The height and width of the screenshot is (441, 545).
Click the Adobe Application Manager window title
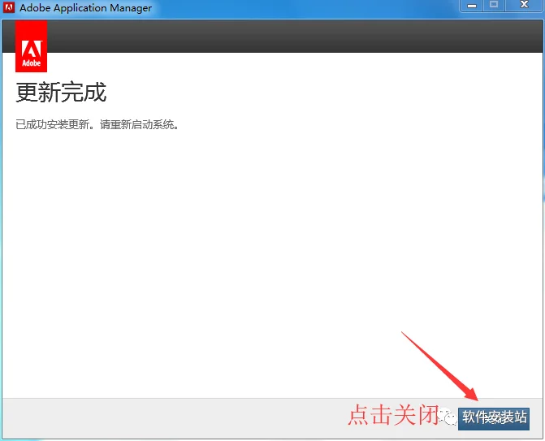[x=85, y=7]
